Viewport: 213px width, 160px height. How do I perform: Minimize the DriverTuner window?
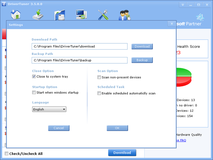point(190,5)
